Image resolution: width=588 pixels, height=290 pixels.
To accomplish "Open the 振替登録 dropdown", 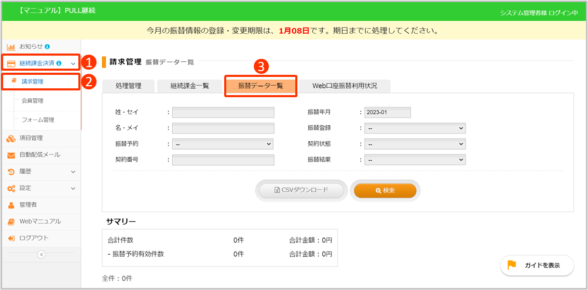I will coord(415,128).
